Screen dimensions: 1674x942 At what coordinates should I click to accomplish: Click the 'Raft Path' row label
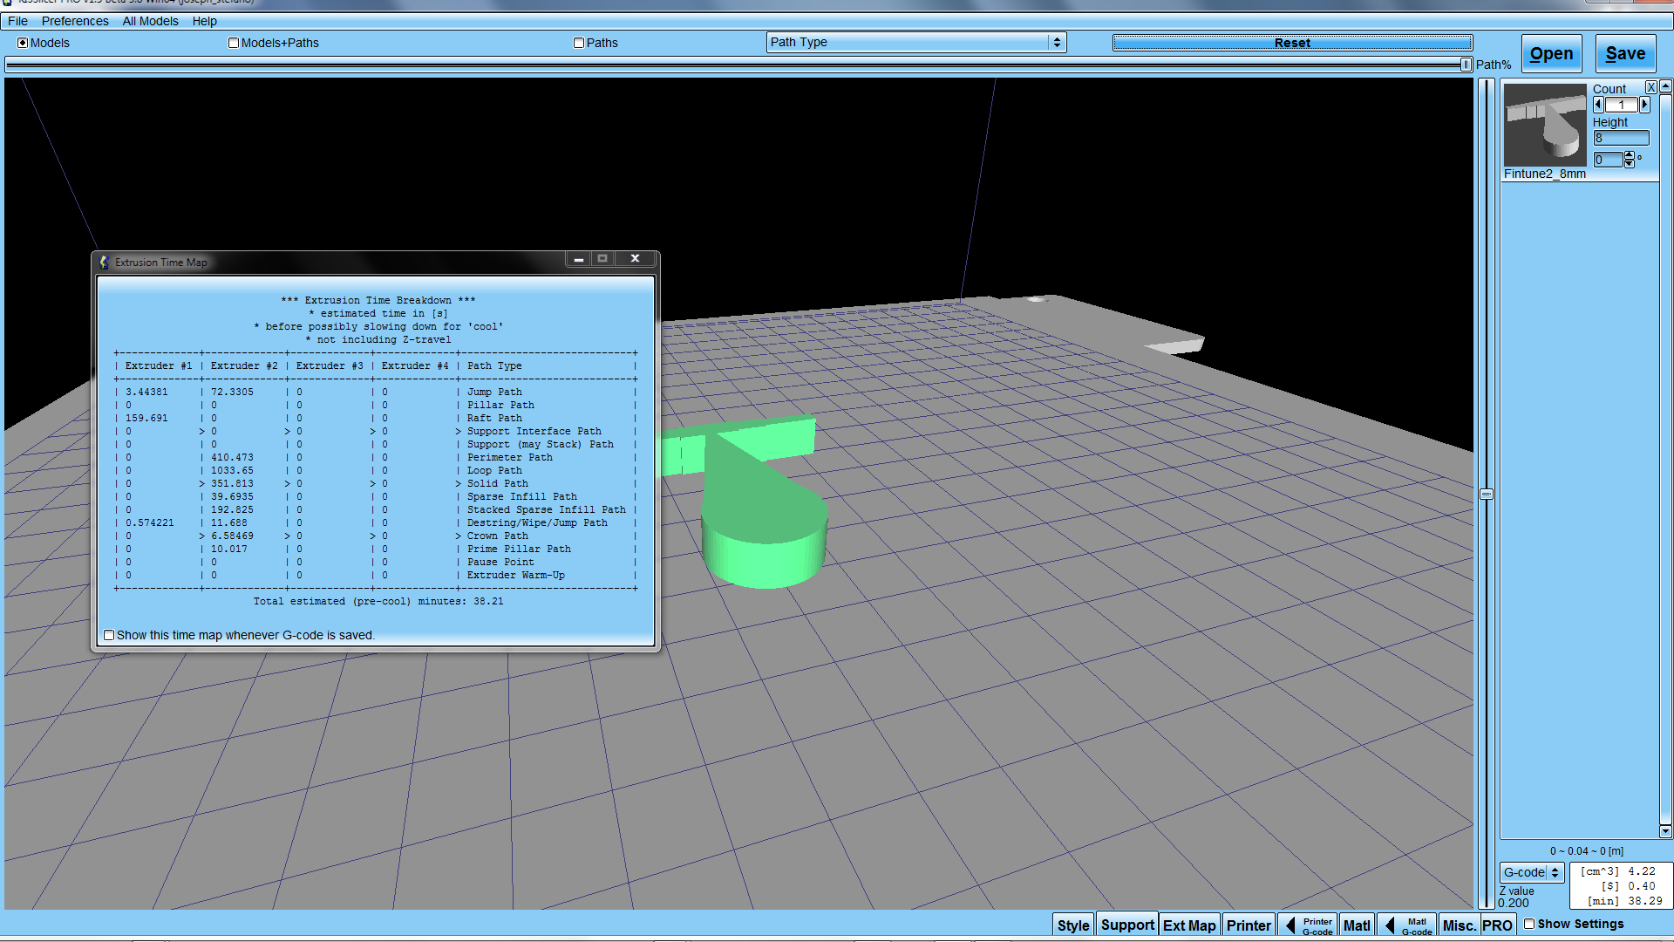pyautogui.click(x=494, y=418)
